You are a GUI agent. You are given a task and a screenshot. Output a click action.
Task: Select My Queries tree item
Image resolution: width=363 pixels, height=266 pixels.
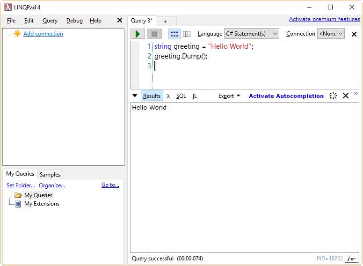click(38, 195)
